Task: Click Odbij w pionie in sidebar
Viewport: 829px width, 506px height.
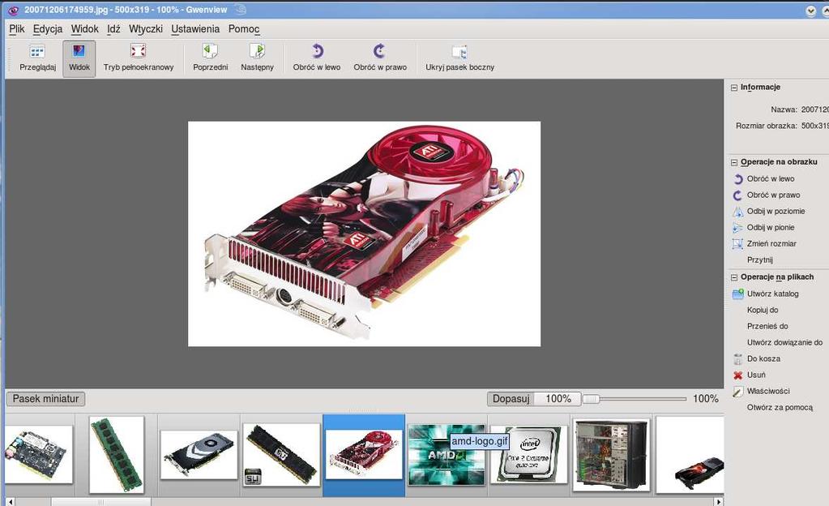Action: click(771, 228)
